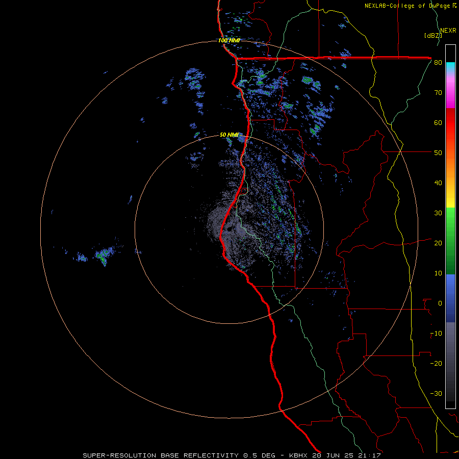
Task: Click the -30 value on dBZ scale
Action: [x=436, y=394]
